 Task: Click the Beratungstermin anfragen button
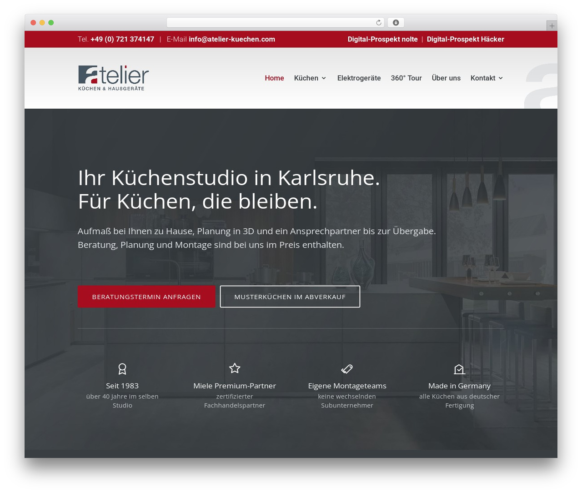(x=146, y=297)
